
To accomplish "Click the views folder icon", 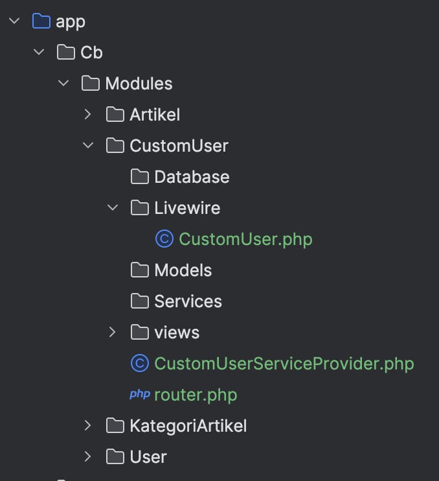I will [x=140, y=332].
